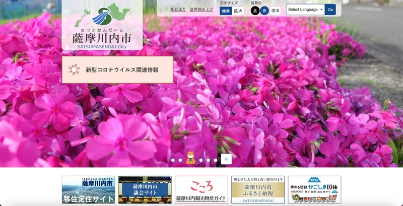Open the かごしま国体 2023 banner
Viewport: 403px width, 206px height.
coord(314,189)
